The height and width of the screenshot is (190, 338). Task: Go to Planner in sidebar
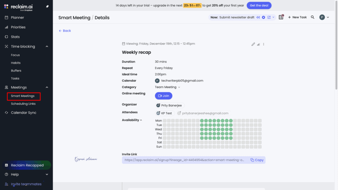tap(17, 17)
